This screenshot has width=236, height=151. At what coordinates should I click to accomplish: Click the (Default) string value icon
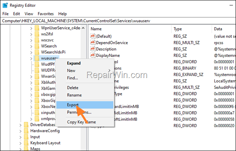click(x=93, y=36)
